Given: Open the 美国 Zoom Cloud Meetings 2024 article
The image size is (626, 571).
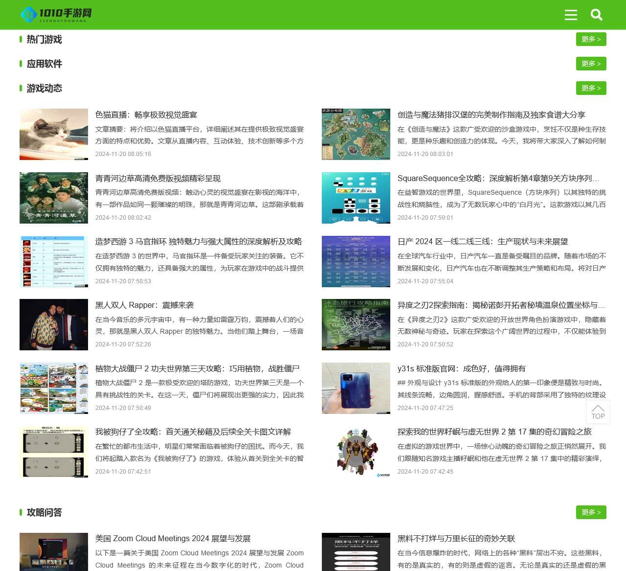Looking at the screenshot, I should point(173,538).
